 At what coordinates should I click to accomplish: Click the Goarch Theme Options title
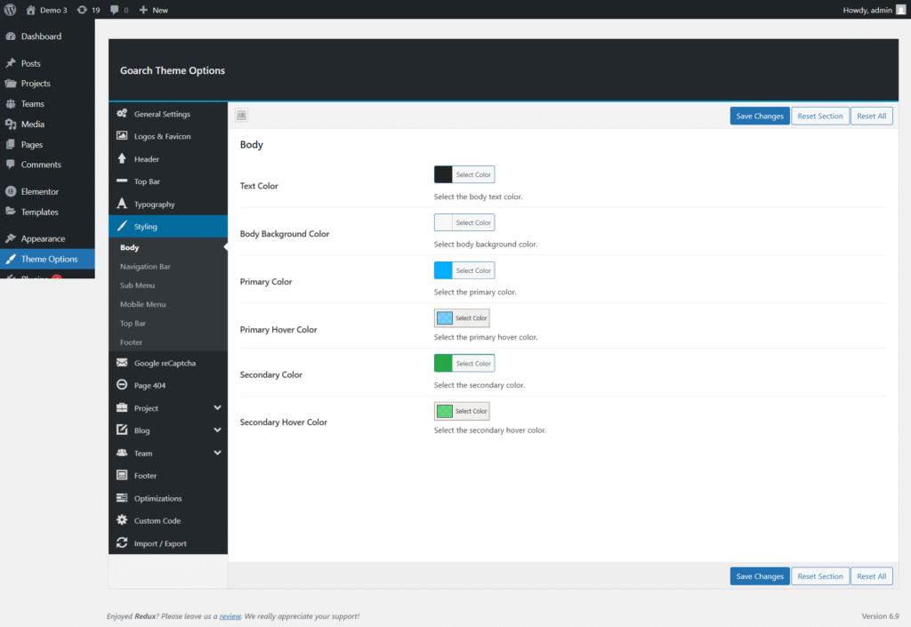tap(173, 70)
